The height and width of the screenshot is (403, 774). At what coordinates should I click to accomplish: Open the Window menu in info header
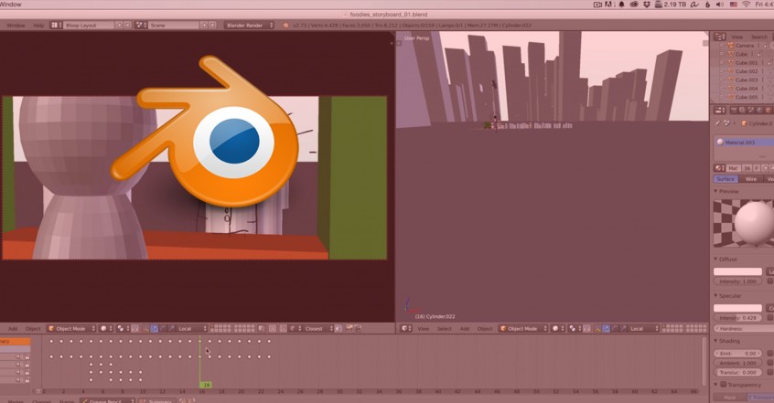[x=16, y=26]
